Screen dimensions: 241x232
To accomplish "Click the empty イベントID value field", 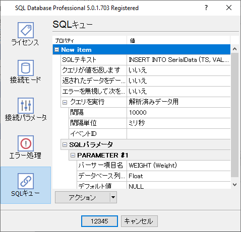I will (178, 134).
